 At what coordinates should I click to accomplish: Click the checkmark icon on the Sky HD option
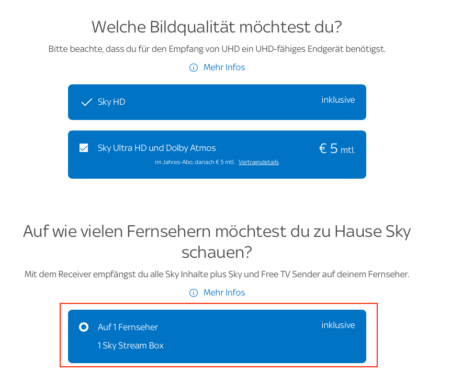click(86, 102)
